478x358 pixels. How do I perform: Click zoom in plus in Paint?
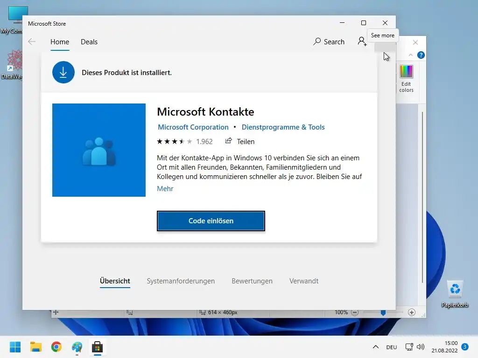tap(412, 312)
